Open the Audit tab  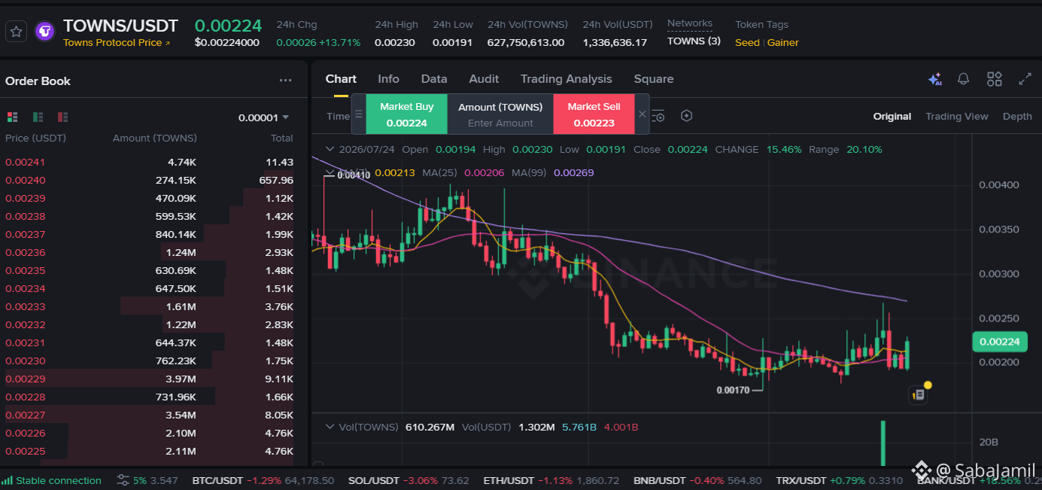click(x=484, y=79)
